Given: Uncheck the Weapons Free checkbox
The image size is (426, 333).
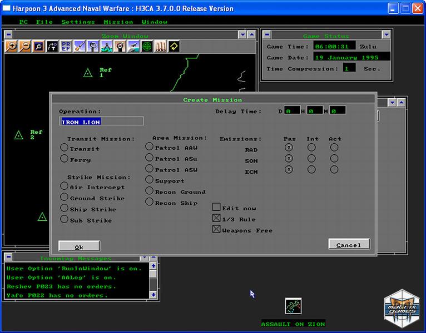Looking at the screenshot, I should pos(216,229).
